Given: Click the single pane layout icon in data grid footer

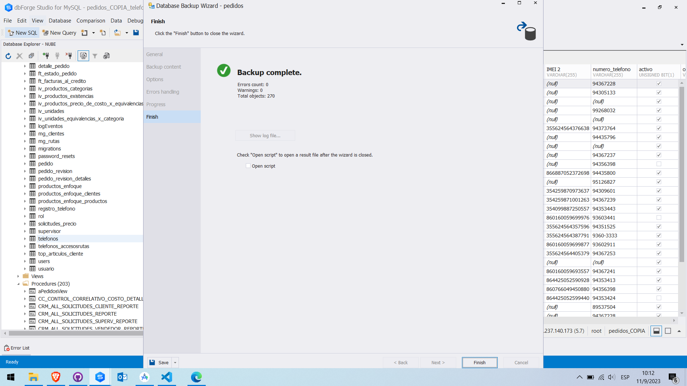Looking at the screenshot, I should click(x=668, y=331).
